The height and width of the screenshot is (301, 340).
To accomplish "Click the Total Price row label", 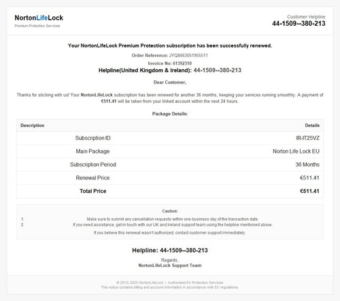I will coord(92,191).
